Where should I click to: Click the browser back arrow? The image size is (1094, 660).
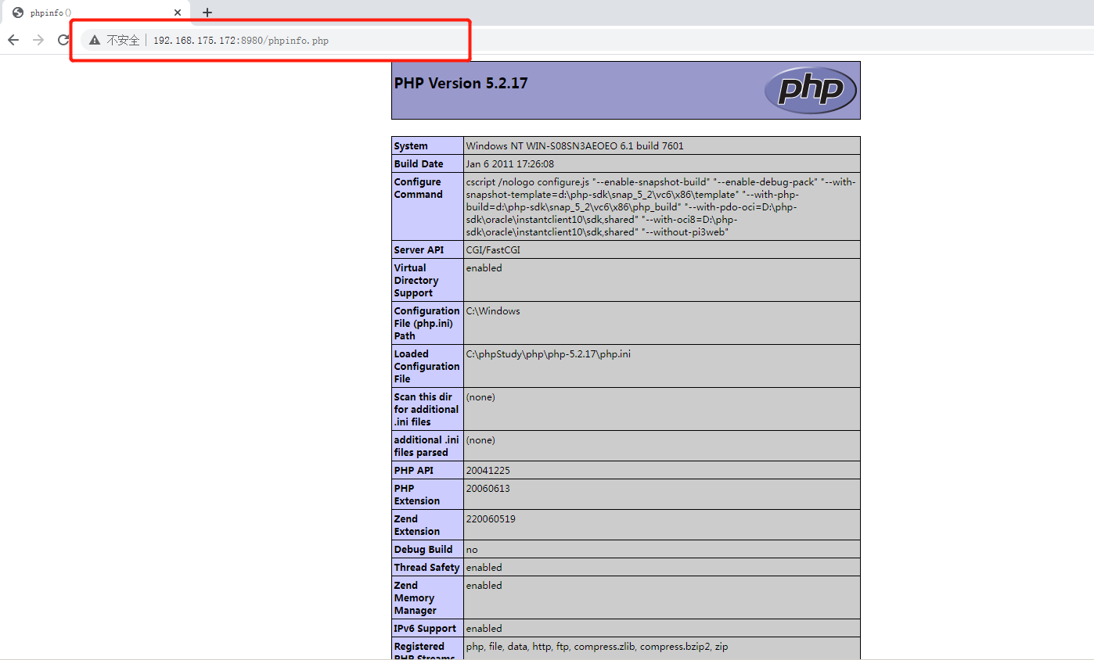coord(13,40)
